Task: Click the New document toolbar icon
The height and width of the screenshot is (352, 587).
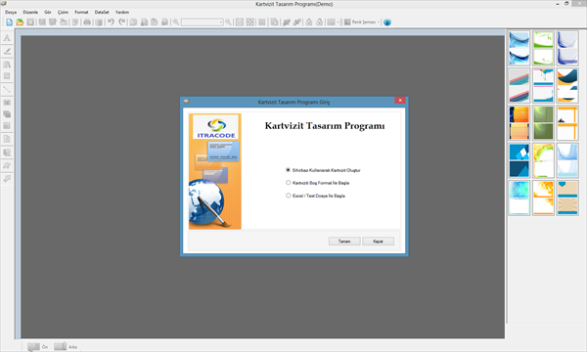Action: tap(10, 22)
